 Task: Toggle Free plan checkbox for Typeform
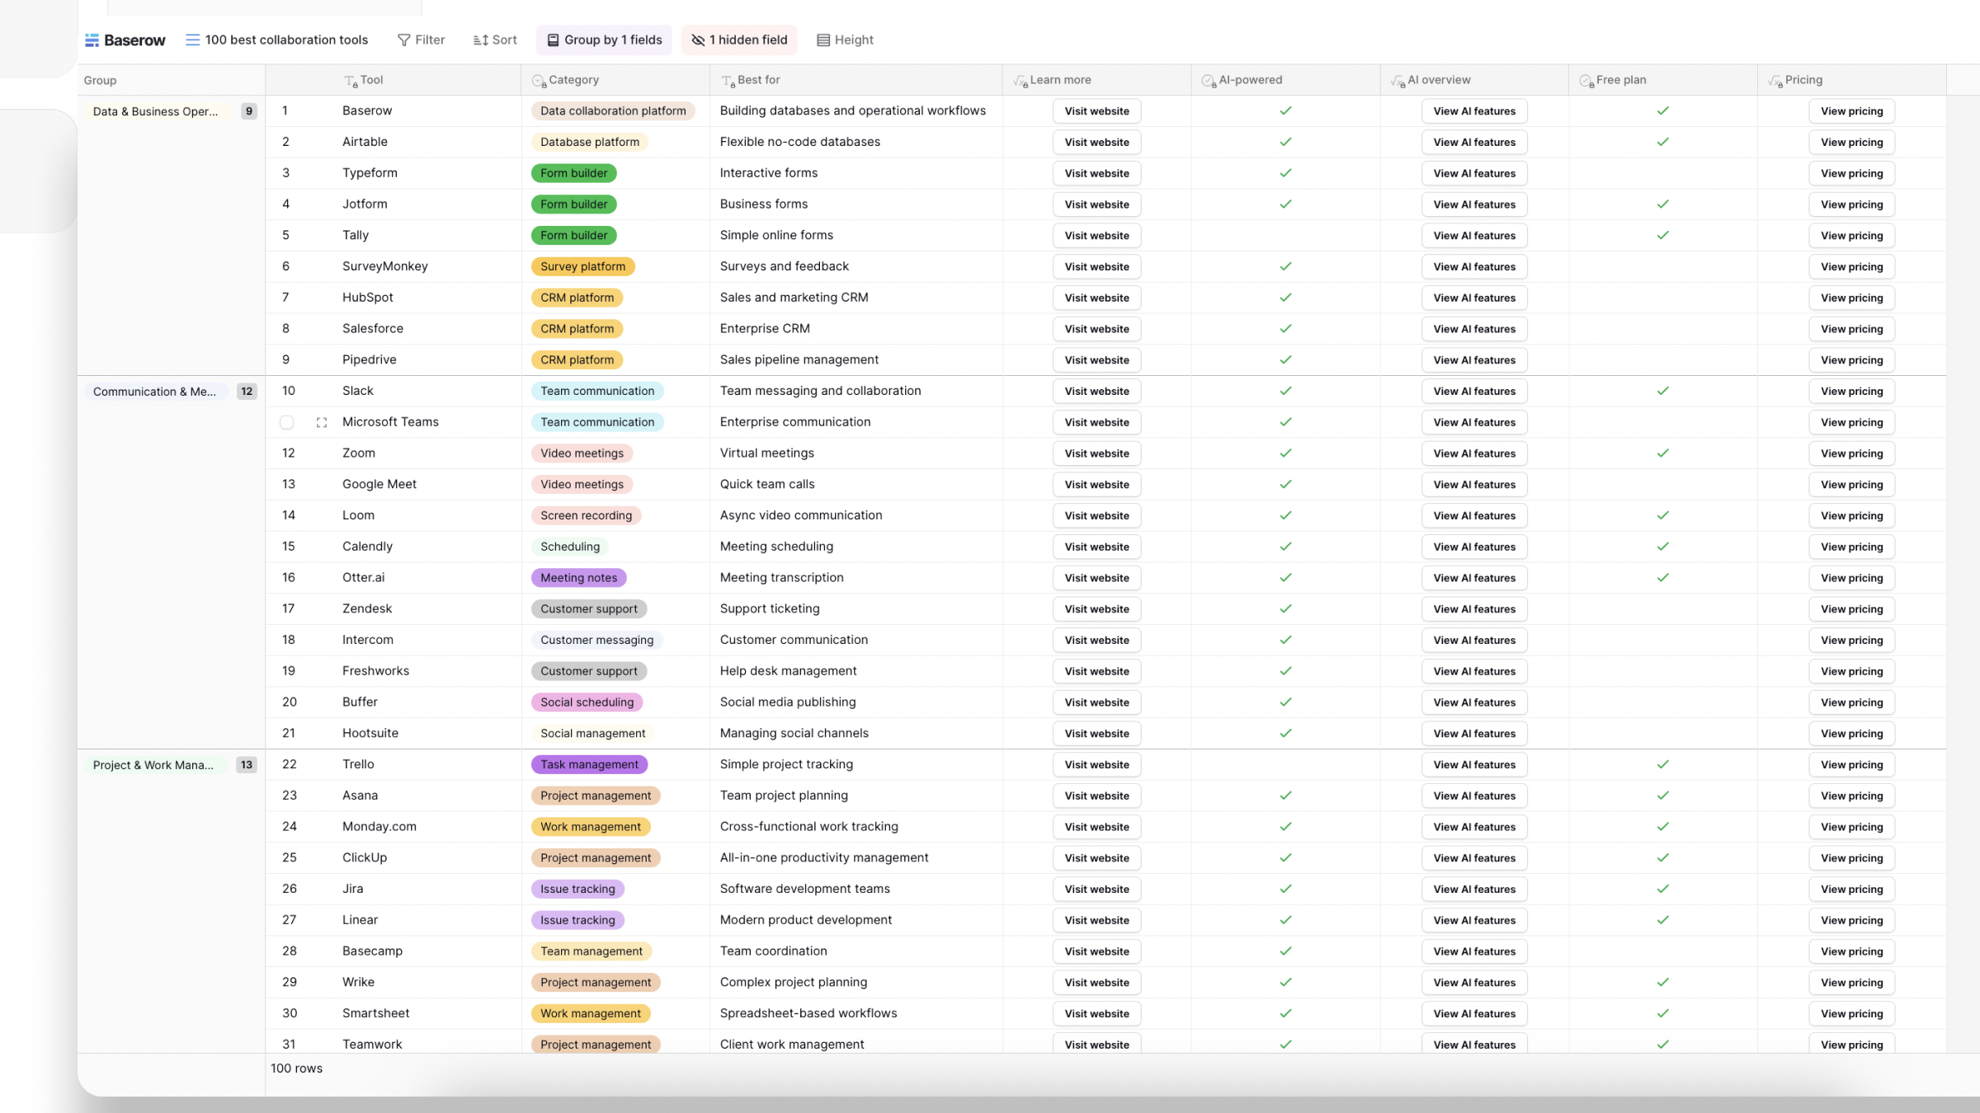[x=1663, y=173]
